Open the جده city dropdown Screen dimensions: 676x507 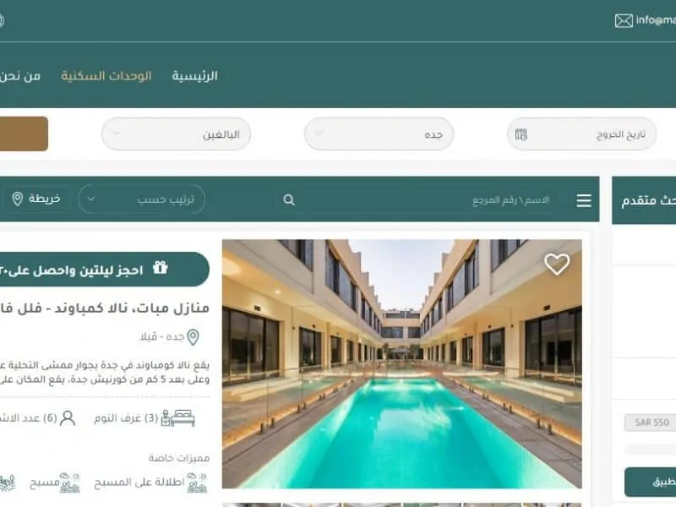tap(379, 134)
